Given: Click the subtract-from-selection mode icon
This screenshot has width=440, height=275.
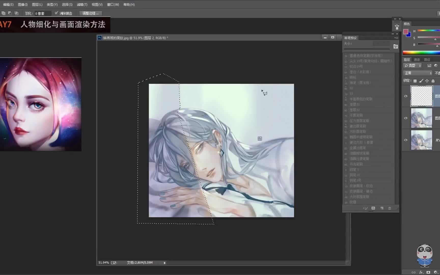Looking at the screenshot, I should [x=10, y=13].
